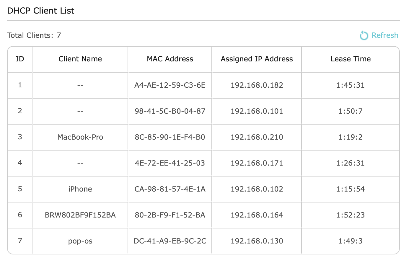Click the Total Clients: 7 label

(x=34, y=35)
